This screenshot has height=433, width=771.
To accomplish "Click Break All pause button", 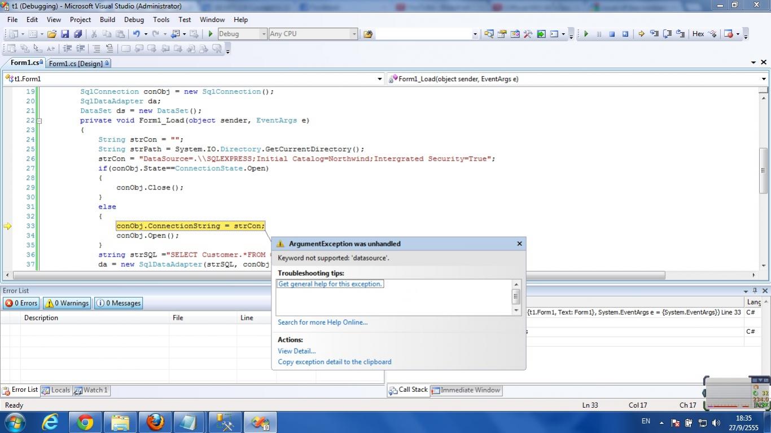I will 599,34.
